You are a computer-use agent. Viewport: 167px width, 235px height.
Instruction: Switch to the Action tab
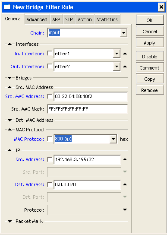(85, 19)
